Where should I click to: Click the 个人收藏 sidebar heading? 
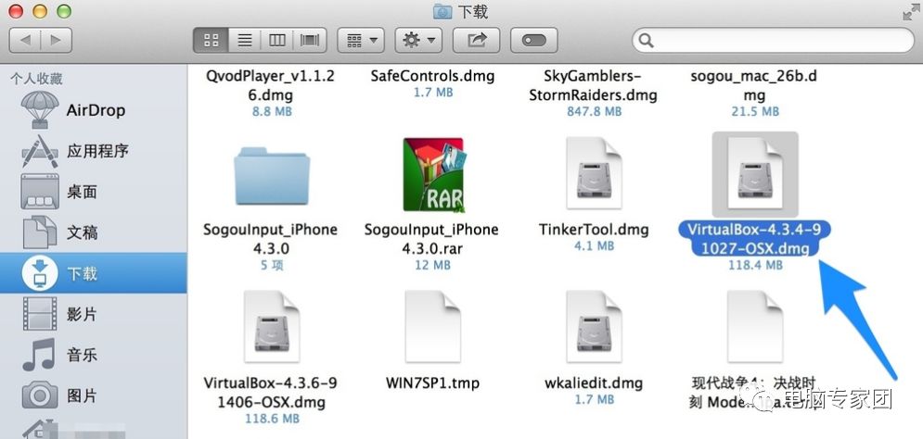point(36,79)
